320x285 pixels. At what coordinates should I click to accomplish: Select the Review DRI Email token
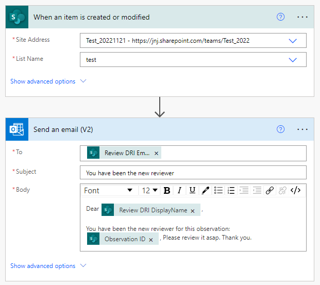pos(124,153)
